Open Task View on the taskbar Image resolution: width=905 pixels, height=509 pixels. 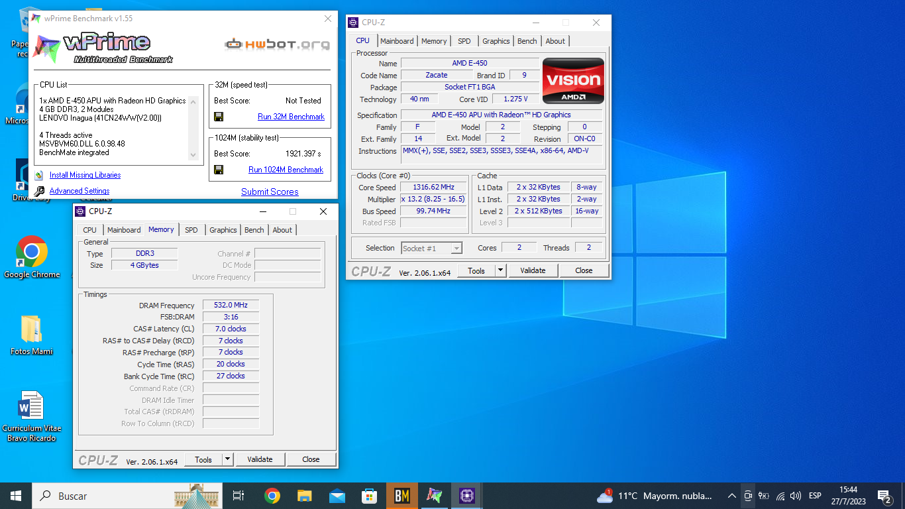tap(239, 496)
